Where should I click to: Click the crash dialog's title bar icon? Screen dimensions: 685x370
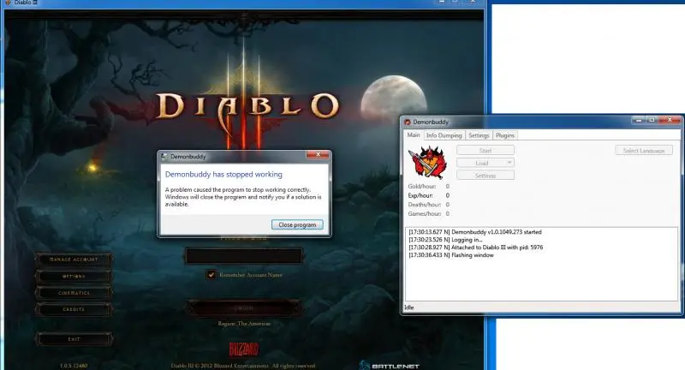165,158
